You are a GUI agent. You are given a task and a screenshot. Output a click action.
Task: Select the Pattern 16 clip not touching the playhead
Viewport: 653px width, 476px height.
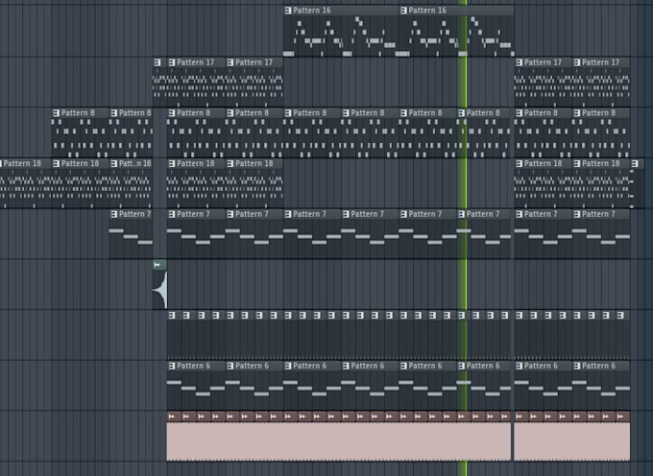[341, 32]
